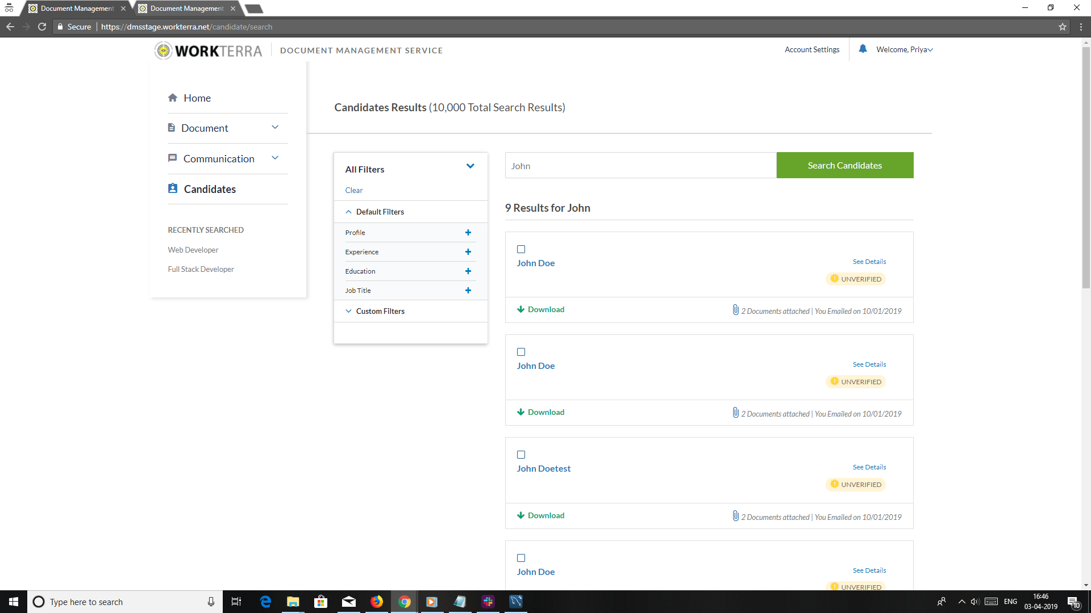Viewport: 1091px width, 613px height.
Task: Open the Communication section via its speech icon
Action: tap(172, 158)
